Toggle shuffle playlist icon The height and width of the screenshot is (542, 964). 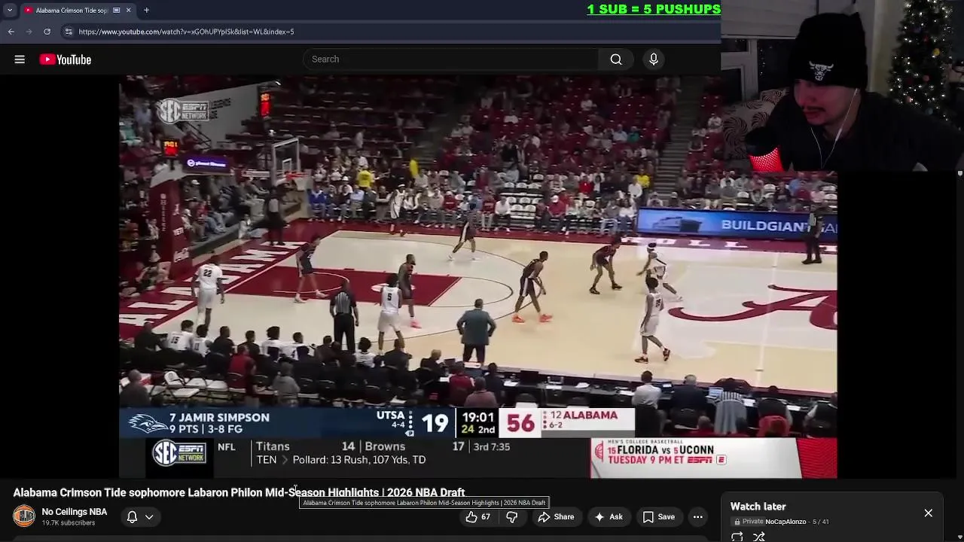pyautogui.click(x=759, y=537)
